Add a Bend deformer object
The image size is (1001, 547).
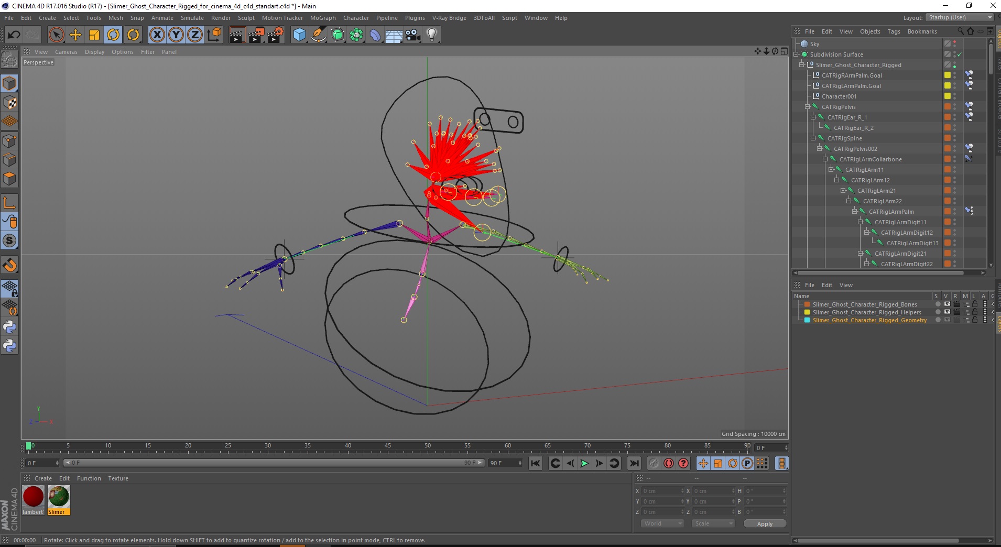[375, 35]
